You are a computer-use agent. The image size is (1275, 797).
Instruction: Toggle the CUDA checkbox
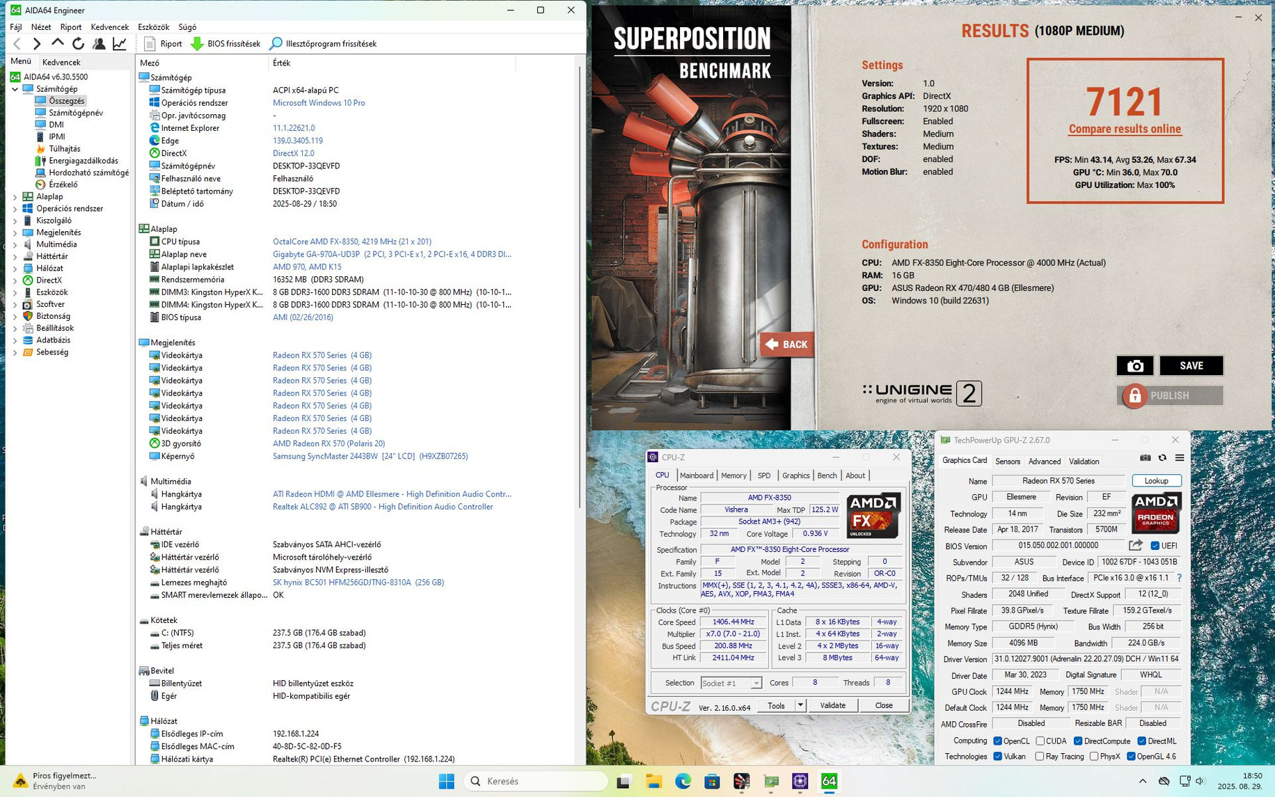coord(1040,741)
